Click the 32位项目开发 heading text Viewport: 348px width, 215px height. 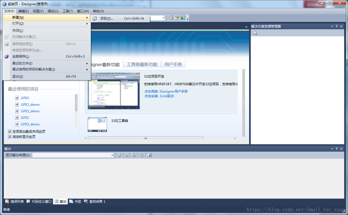(x=154, y=76)
